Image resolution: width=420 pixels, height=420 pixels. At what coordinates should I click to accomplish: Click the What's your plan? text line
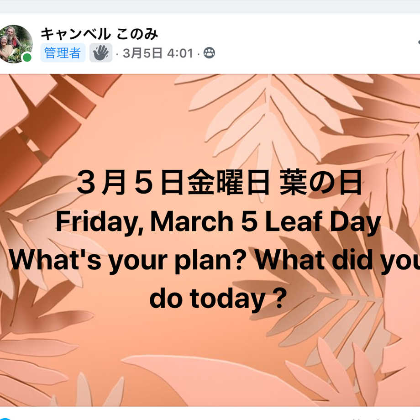(214, 260)
